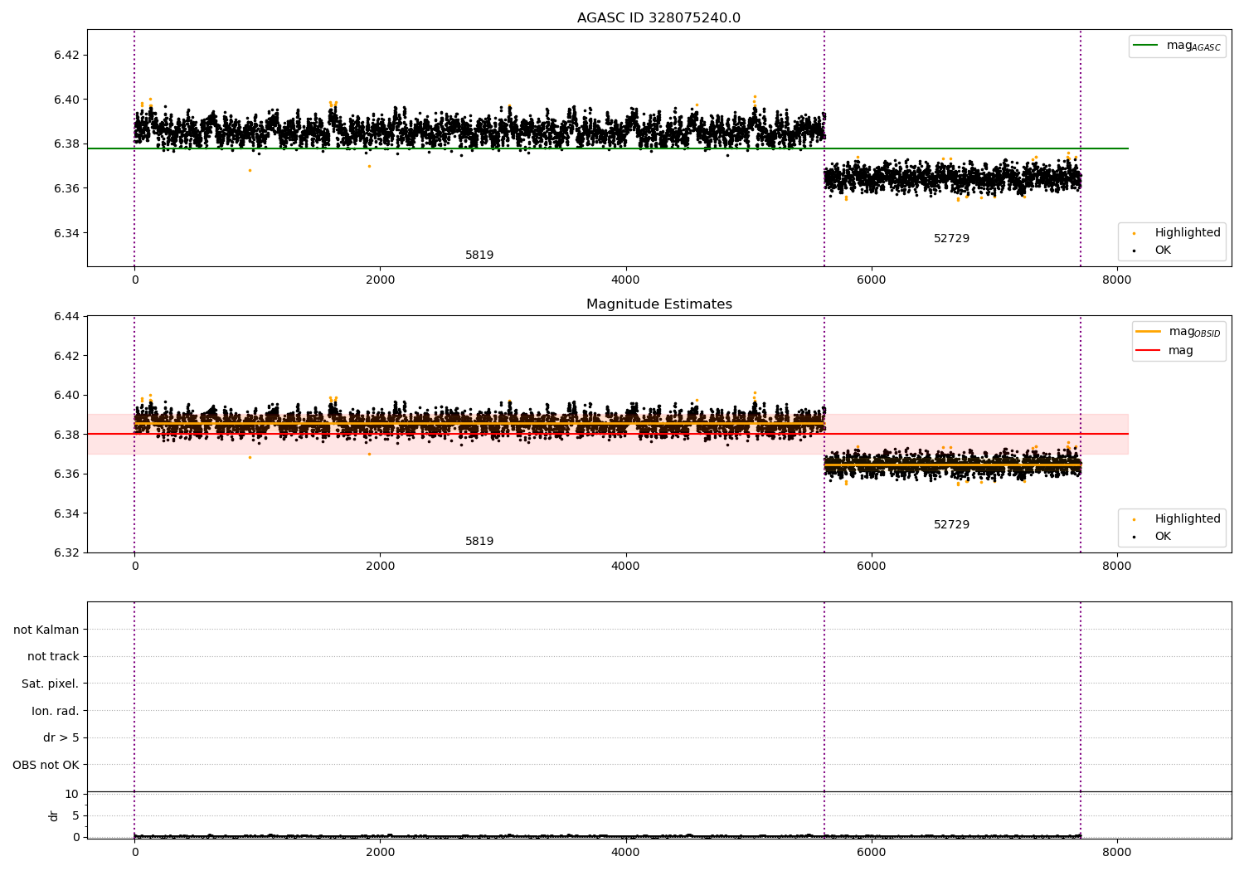Image resolution: width=1244 pixels, height=871 pixels.
Task: Click the 'dr > 5' axis label
Action: point(61,738)
